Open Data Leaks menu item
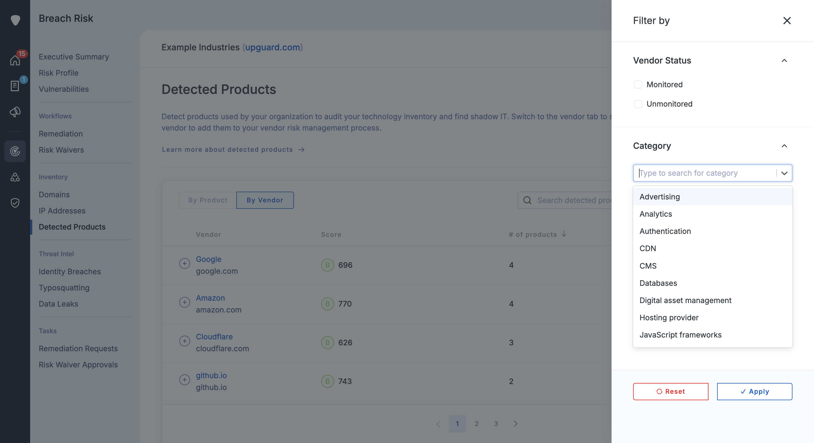 pos(58,304)
